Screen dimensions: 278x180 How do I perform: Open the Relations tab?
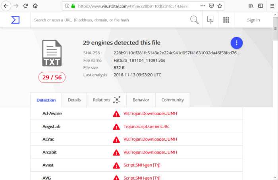106,100
